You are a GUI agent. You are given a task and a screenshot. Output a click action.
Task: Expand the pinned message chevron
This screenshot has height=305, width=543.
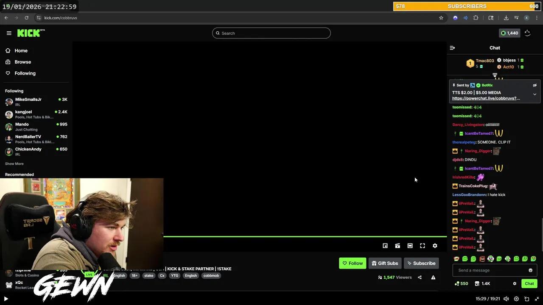pyautogui.click(x=535, y=94)
